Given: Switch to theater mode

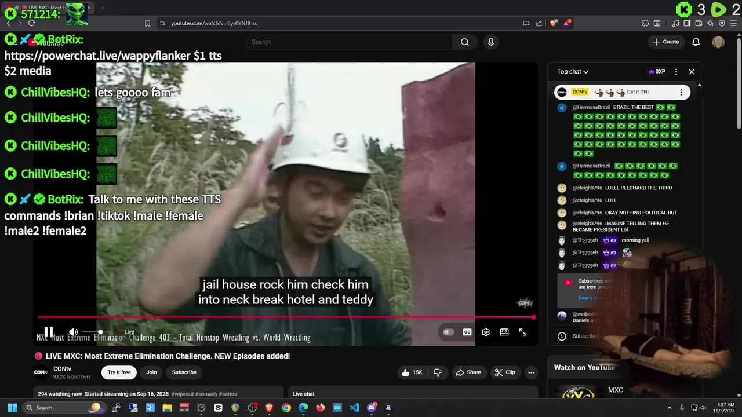Looking at the screenshot, I should [x=504, y=332].
